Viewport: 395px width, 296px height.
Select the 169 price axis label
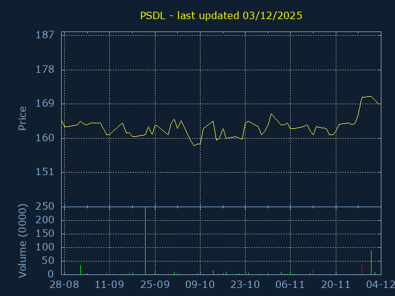tap(45, 104)
